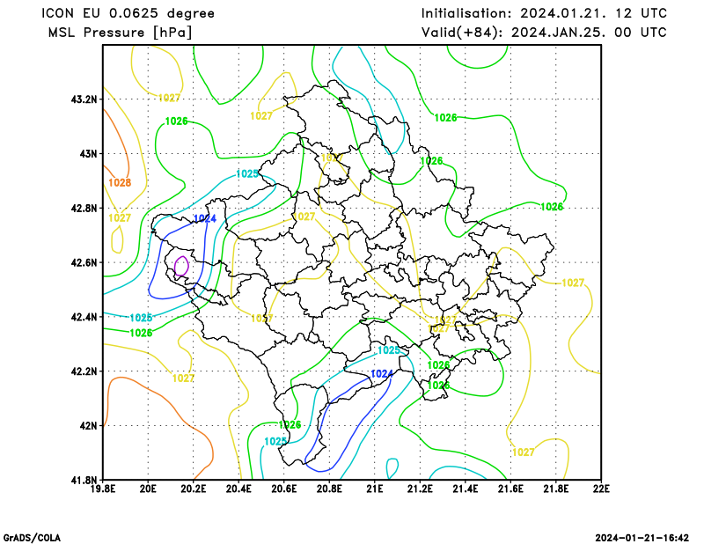Select the "21.6E" longitude label
Screen dimensions: 704x544
[511, 489]
